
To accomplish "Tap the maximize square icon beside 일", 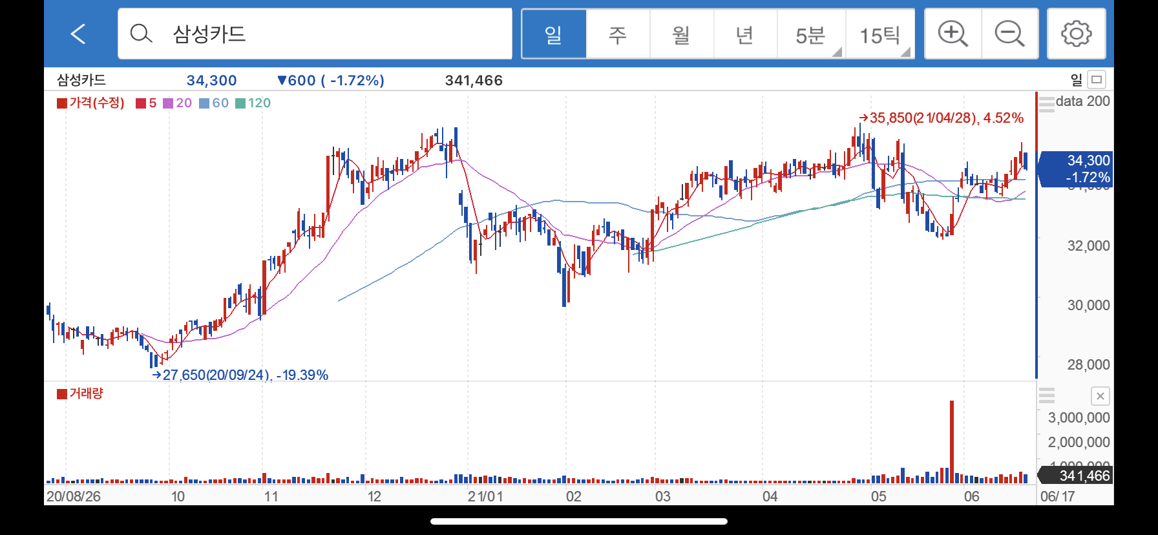I will click(1097, 79).
